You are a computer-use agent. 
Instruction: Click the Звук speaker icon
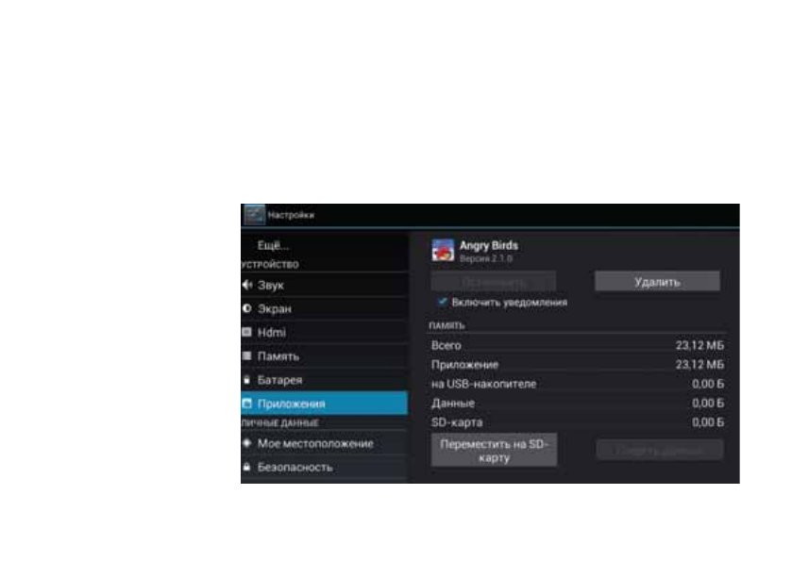(x=247, y=285)
